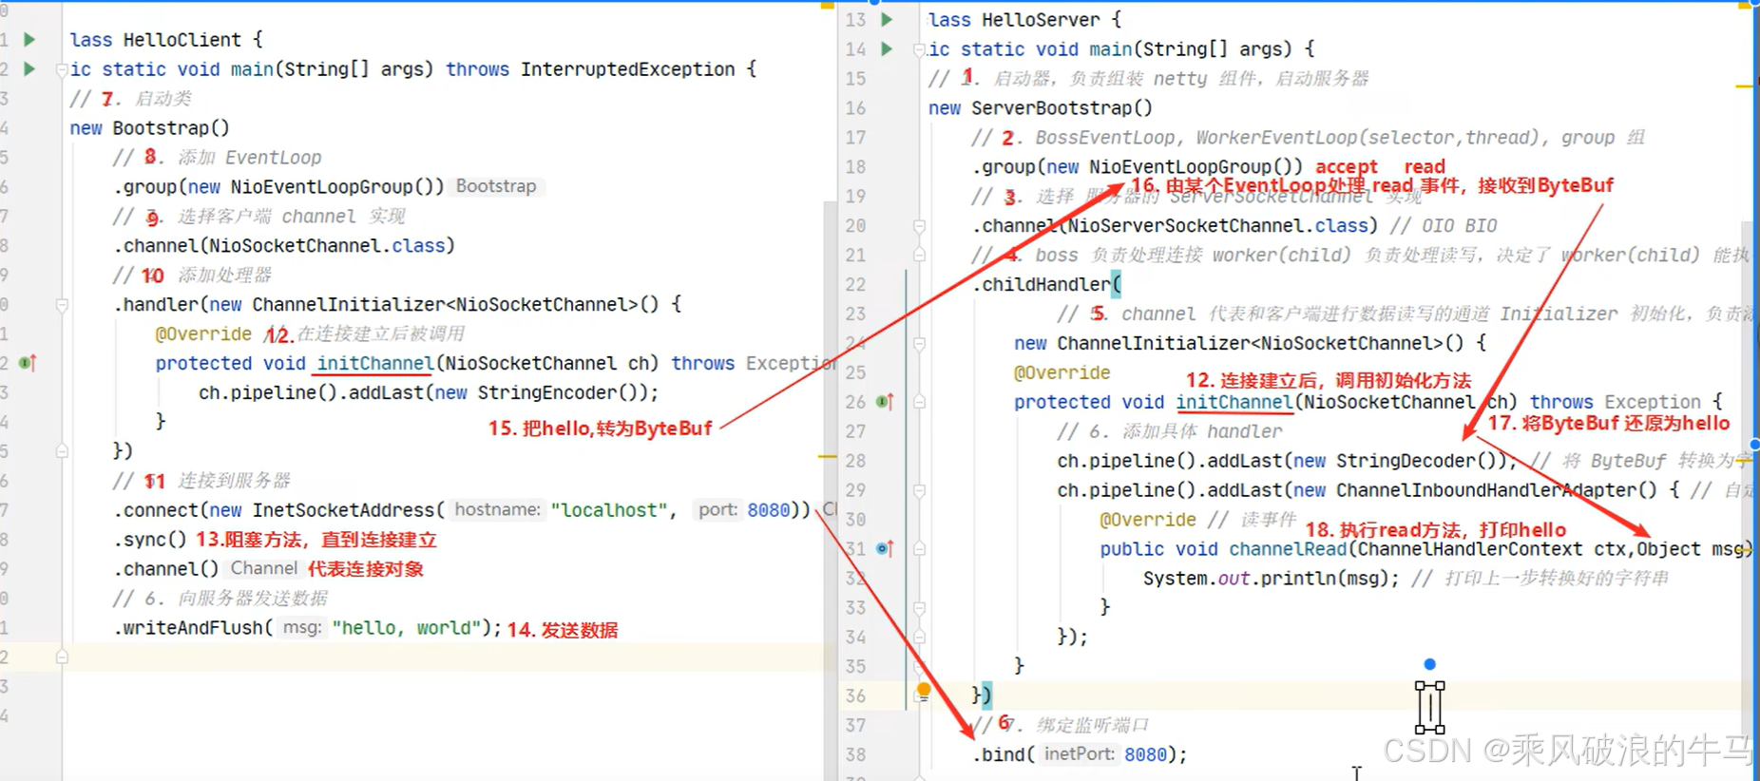The width and height of the screenshot is (1760, 781).
Task: Click 'new Bootstrap()' in HelloClient
Action: pyautogui.click(x=149, y=128)
